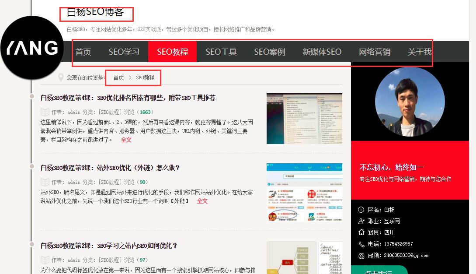Click the [SEO教程] category under 第4课

110,112
